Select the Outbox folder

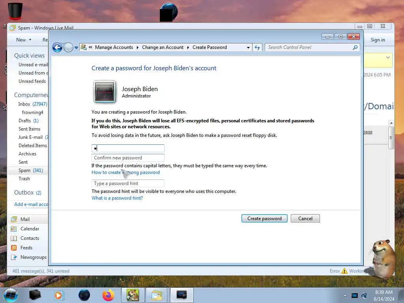[28, 193]
